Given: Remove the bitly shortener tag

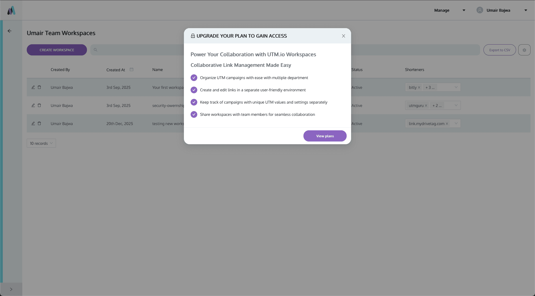Looking at the screenshot, I should [x=419, y=87].
